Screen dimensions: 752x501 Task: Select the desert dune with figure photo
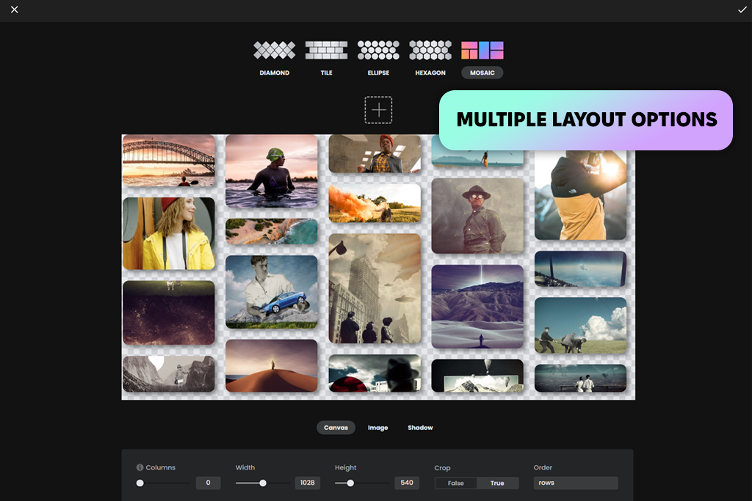pyautogui.click(x=272, y=365)
